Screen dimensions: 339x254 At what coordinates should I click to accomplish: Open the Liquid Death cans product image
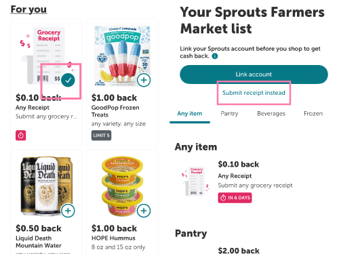click(47, 186)
